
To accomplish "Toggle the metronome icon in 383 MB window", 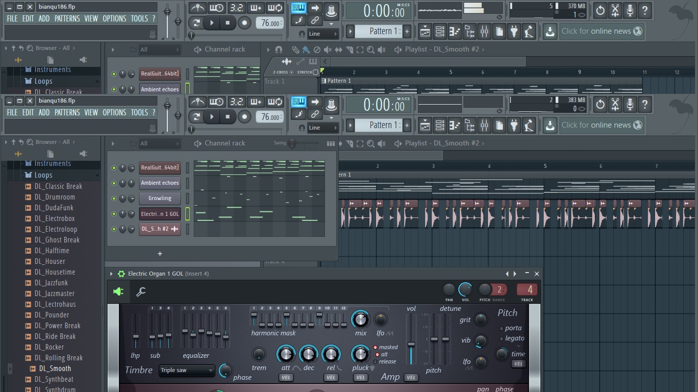I will [197, 102].
